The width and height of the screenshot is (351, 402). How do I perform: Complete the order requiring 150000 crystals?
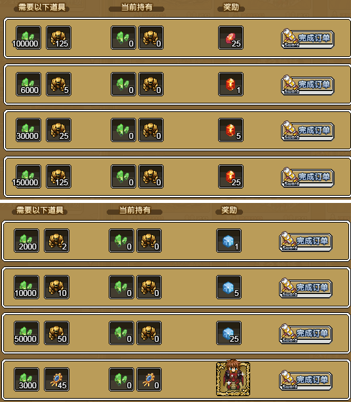coord(308,177)
